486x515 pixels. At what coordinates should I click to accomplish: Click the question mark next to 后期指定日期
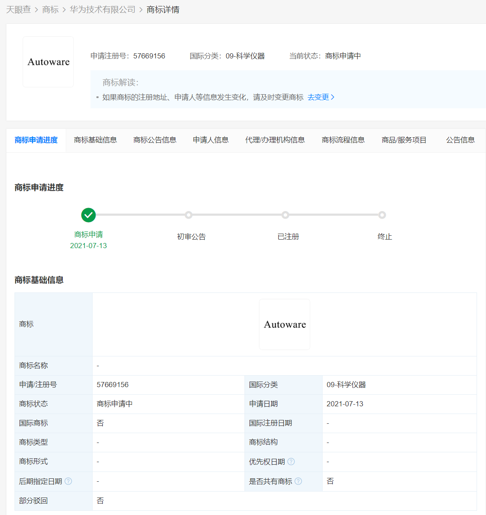pyautogui.click(x=69, y=481)
